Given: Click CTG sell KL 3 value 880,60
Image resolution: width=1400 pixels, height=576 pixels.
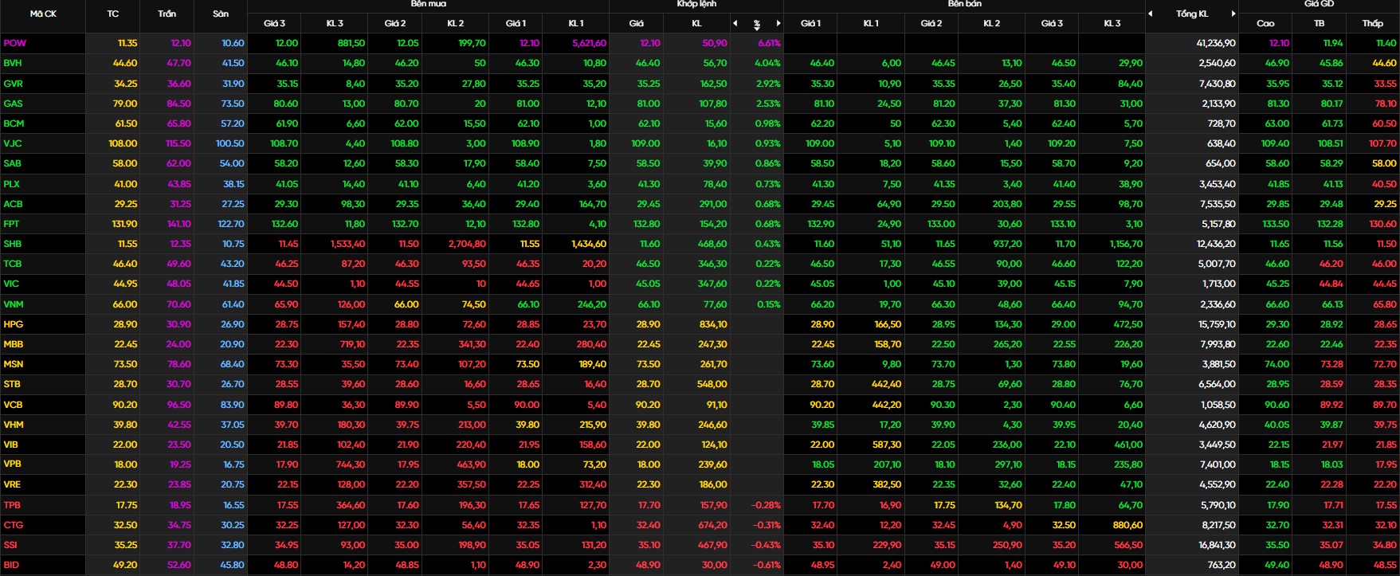Looking at the screenshot, I should pyautogui.click(x=1127, y=525).
